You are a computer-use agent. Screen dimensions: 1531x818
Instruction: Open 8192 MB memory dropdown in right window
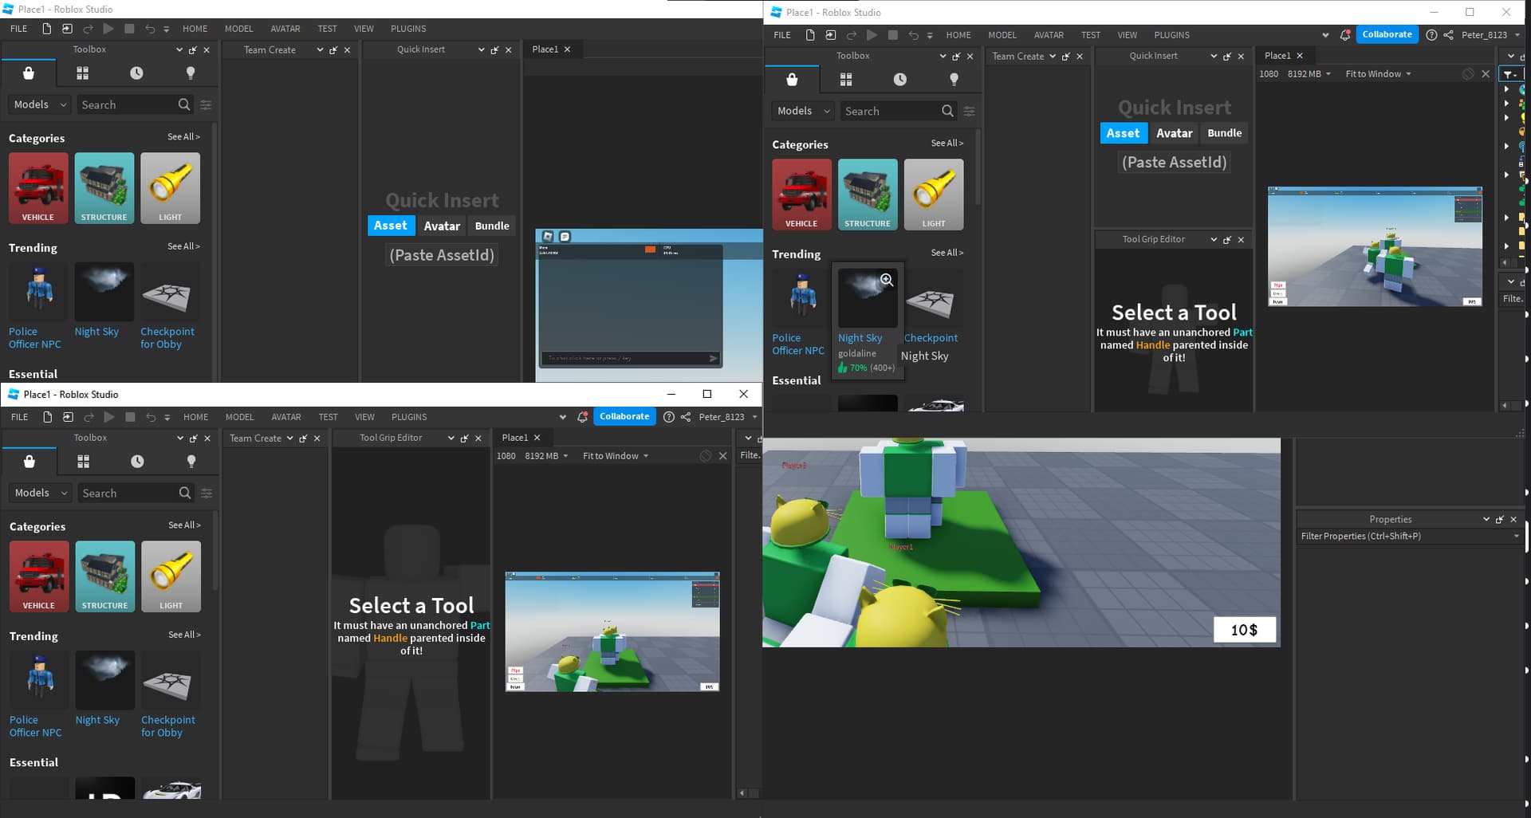click(1309, 74)
